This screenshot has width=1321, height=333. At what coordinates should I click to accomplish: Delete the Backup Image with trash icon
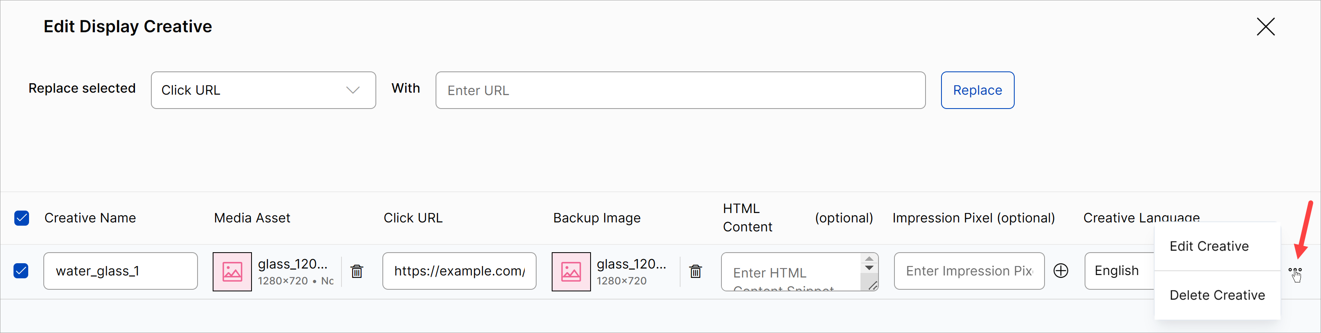[x=695, y=271]
